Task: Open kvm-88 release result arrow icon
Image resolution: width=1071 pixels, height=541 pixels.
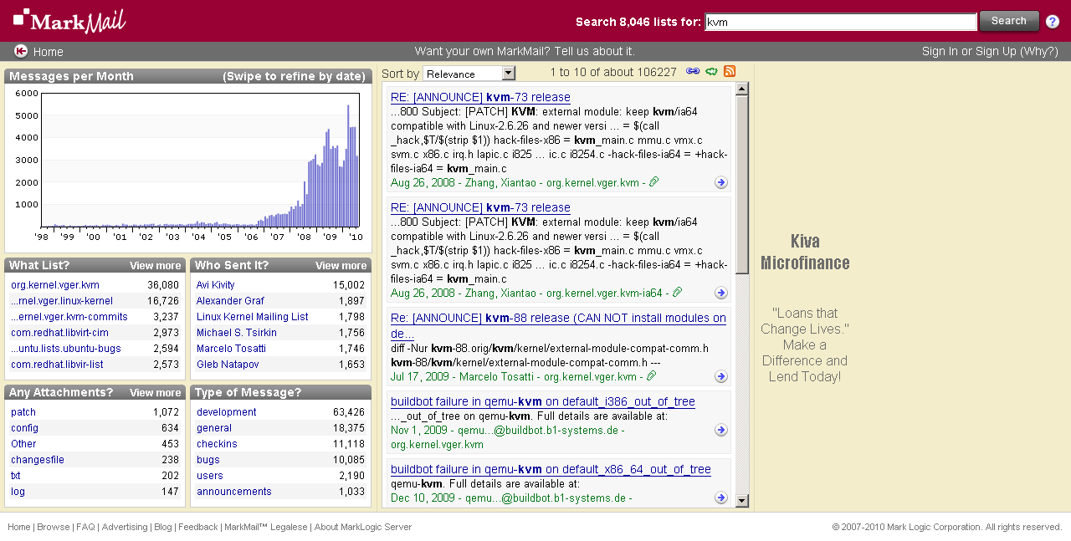Action: 720,376
